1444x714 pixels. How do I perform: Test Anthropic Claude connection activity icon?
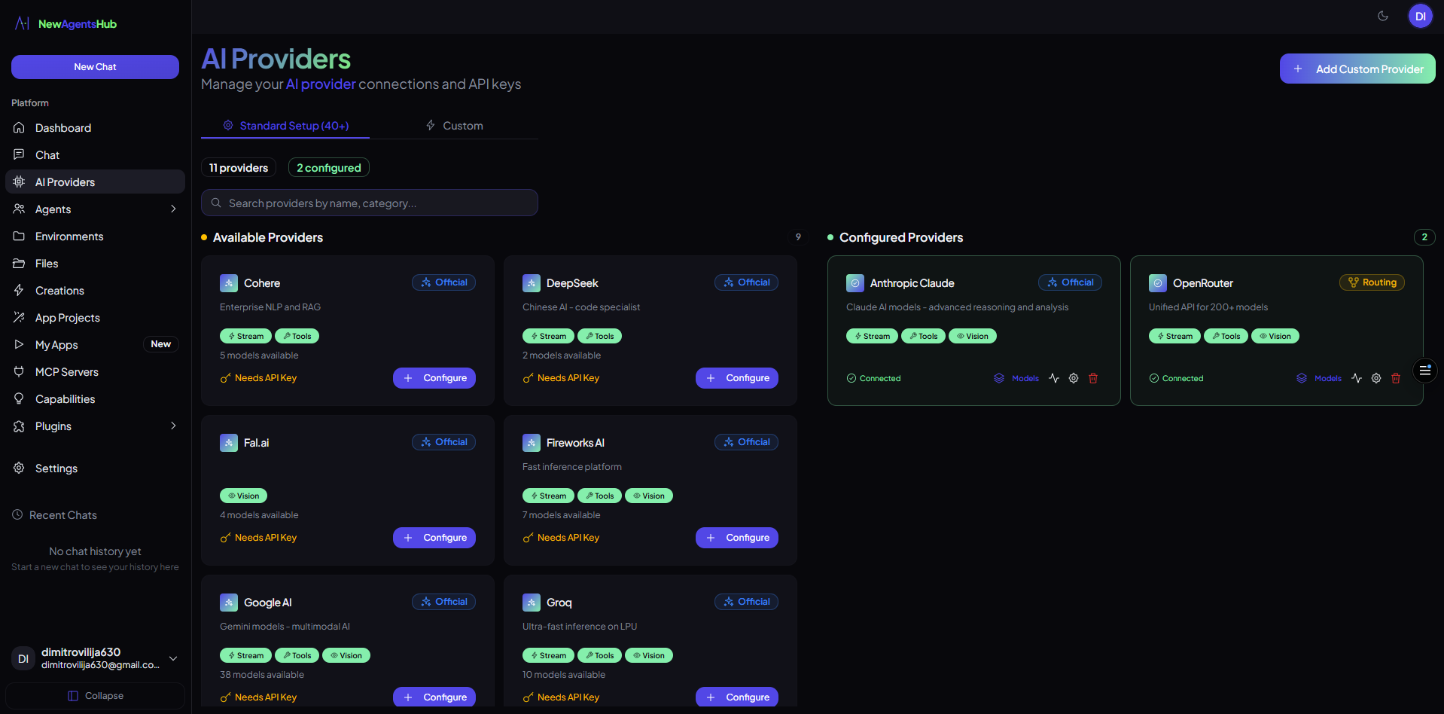pyautogui.click(x=1054, y=378)
